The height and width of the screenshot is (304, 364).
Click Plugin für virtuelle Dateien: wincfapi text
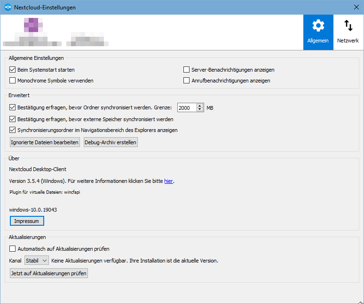(x=45, y=192)
